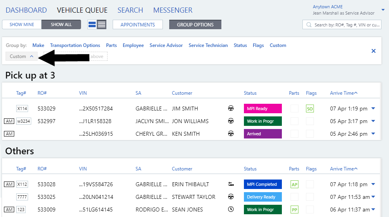The width and height of the screenshot is (389, 217).
Task: Click AP parts badge for Erin Thibault
Action: pyautogui.click(x=294, y=185)
